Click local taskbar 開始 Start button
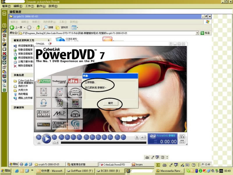Image resolution: width=233 pixels, height=175 pixels. tap(6, 171)
